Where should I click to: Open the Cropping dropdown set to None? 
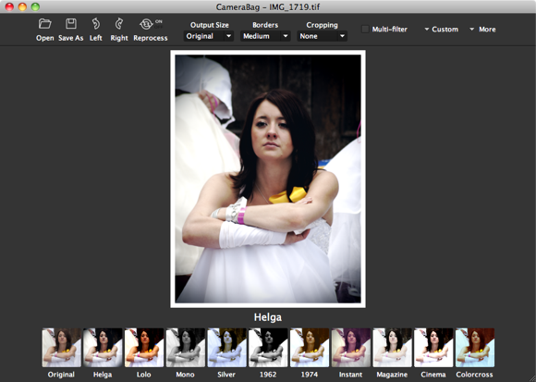(x=322, y=36)
